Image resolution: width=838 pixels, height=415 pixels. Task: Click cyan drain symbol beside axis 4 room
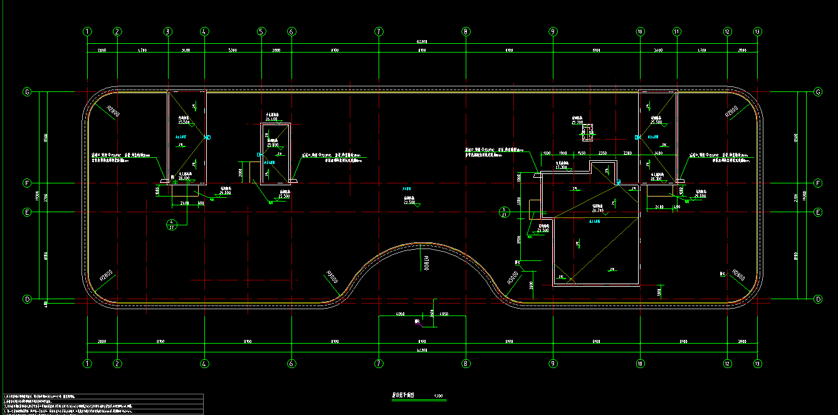point(209,137)
